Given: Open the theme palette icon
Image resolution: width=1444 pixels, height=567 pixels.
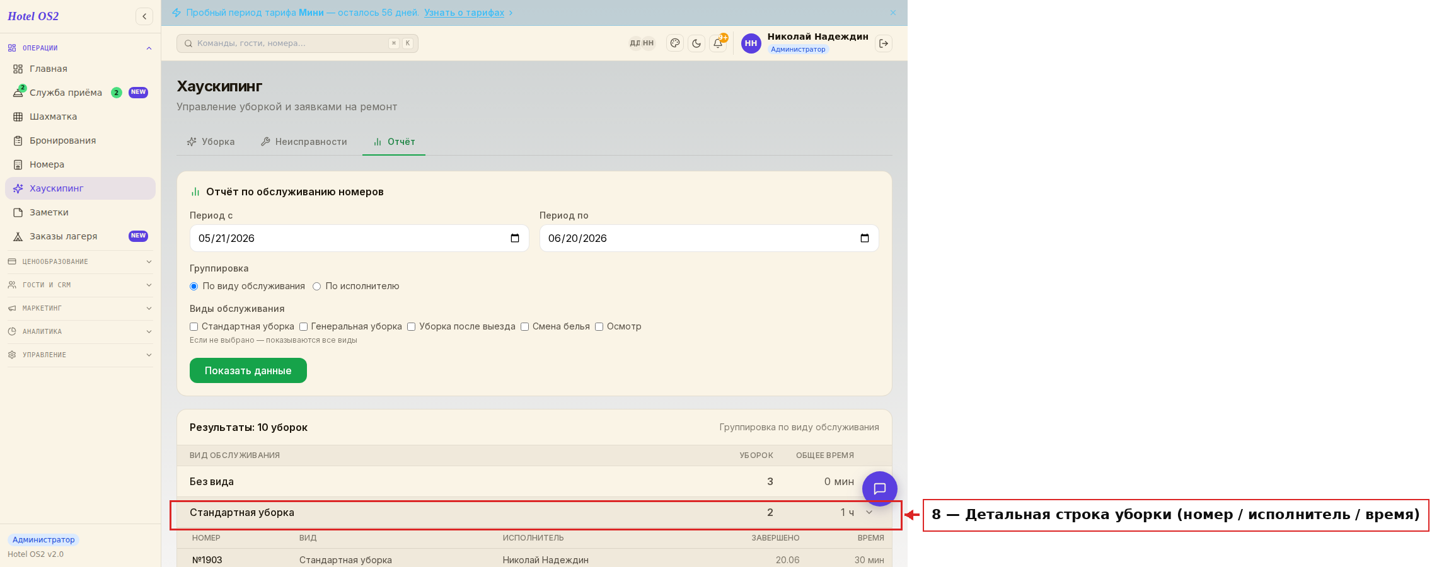Looking at the screenshot, I should click(x=675, y=43).
